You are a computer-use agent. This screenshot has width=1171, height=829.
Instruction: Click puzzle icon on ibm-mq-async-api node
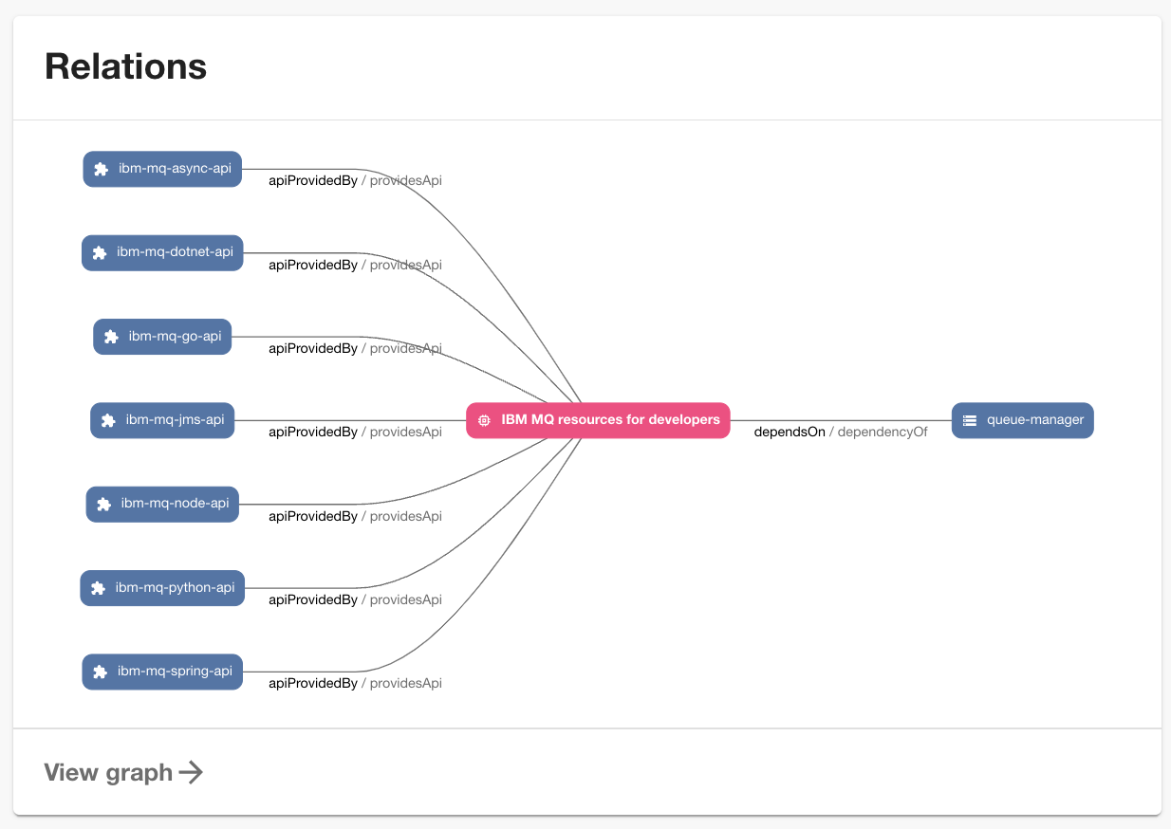point(102,170)
